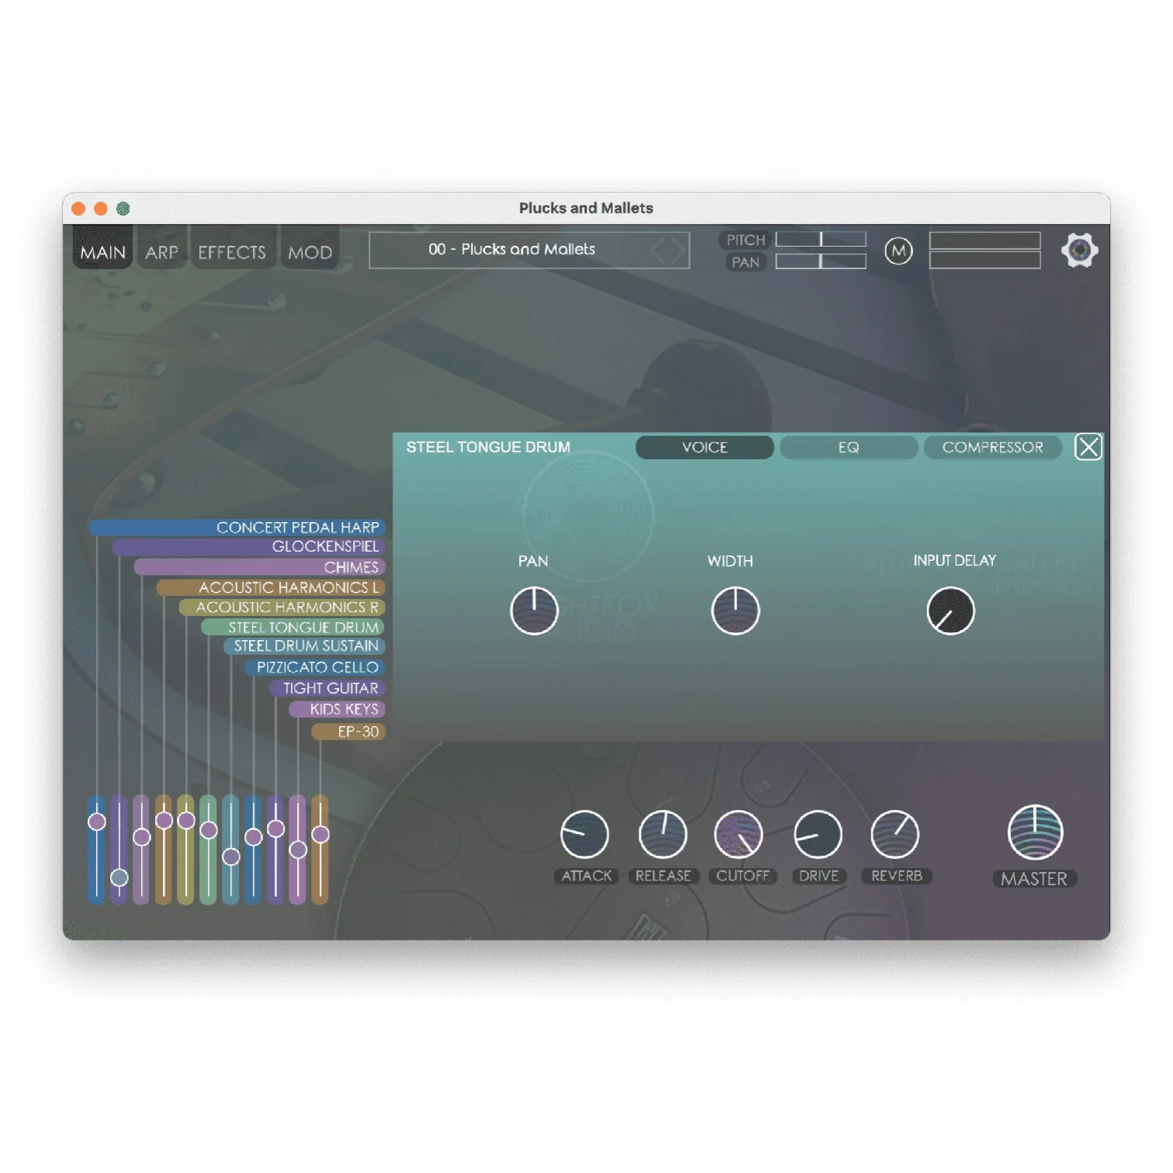Click the DRIVE knob
The width and height of the screenshot is (1173, 1173).
coord(818,835)
